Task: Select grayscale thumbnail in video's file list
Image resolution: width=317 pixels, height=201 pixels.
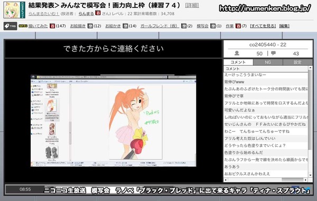Action: pos(51,152)
